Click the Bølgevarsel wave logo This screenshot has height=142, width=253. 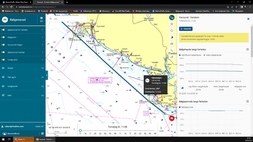tap(5, 20)
